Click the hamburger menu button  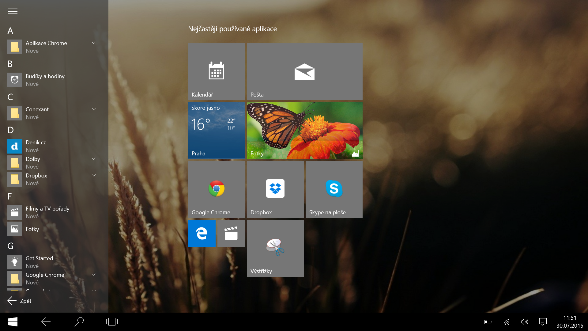[13, 11]
